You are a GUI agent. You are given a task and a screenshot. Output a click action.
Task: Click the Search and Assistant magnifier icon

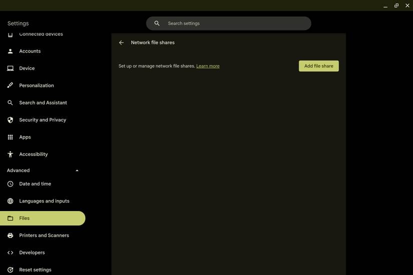click(x=10, y=102)
